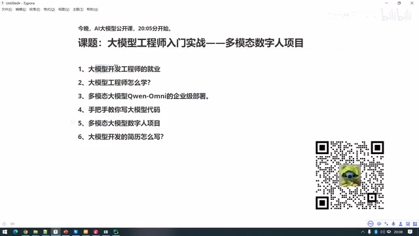Open the Windows notification center
The height and width of the screenshot is (236, 419).
click(410, 231)
